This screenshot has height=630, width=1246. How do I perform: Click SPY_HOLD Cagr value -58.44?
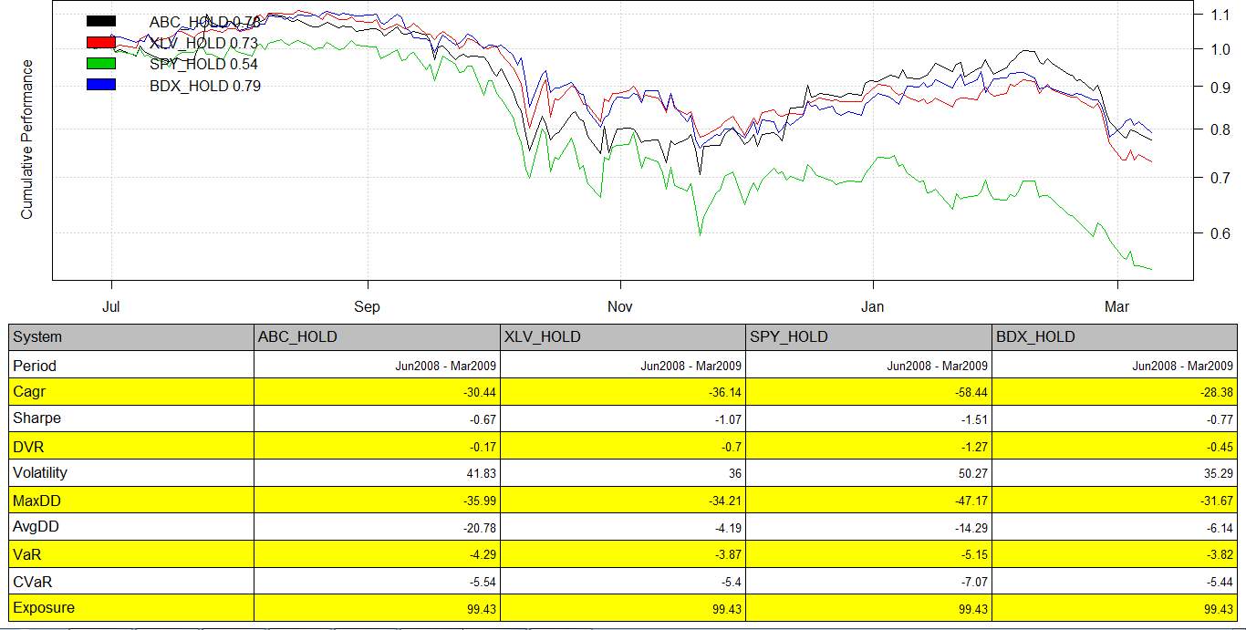(x=969, y=392)
